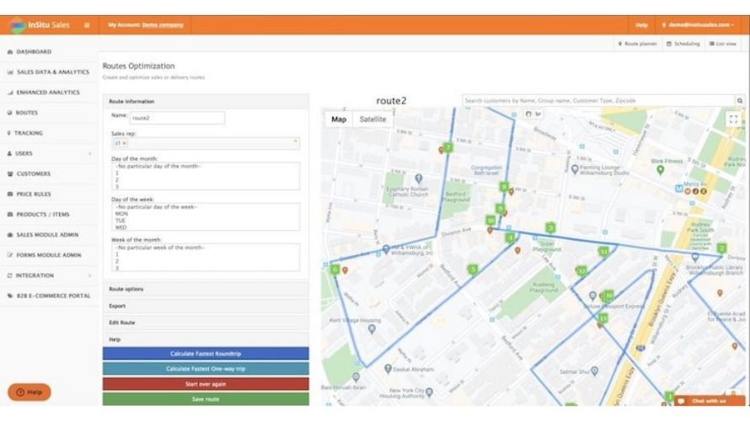Switch map to Satellite view
This screenshot has width=750, height=421.
(x=372, y=120)
